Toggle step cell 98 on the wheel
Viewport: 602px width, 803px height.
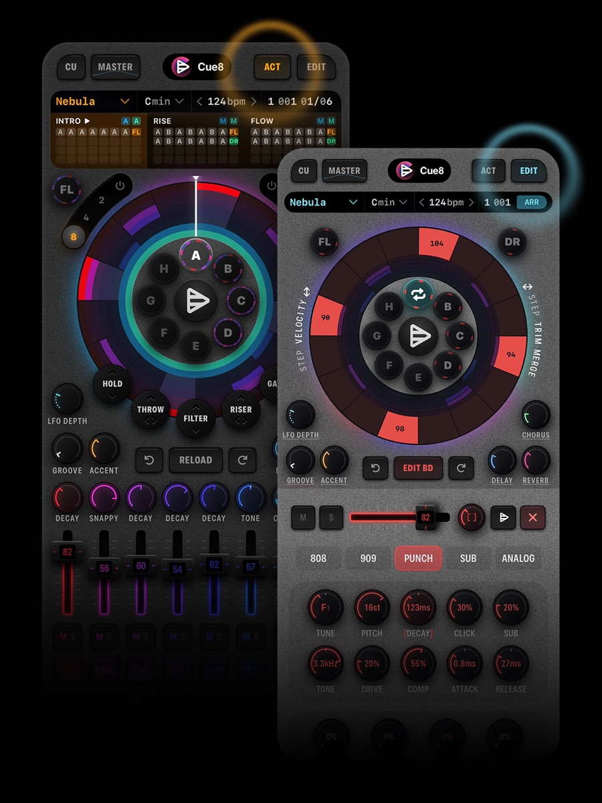click(400, 428)
